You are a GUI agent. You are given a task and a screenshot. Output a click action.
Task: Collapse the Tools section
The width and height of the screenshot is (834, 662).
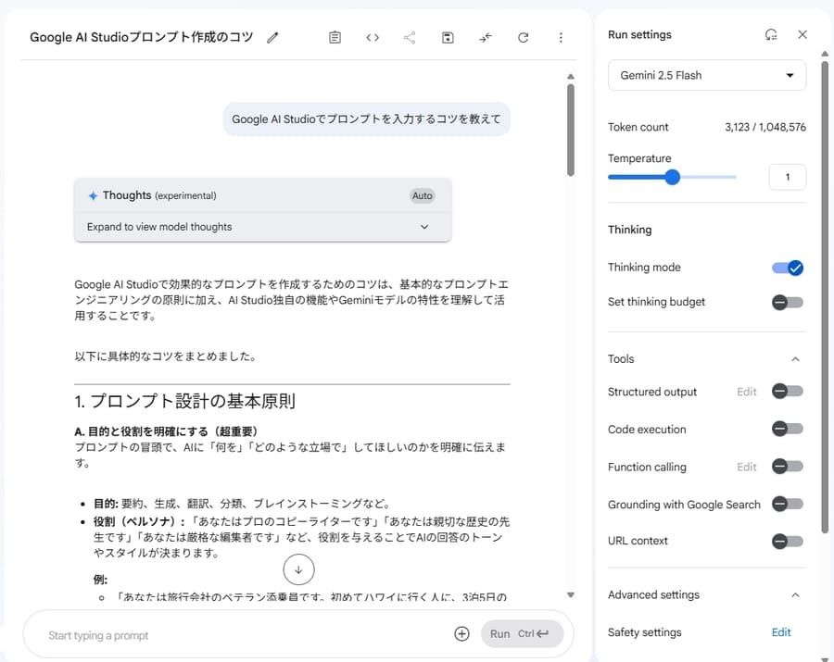[x=795, y=359]
